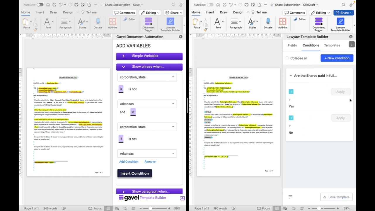Viewport: 375px width, 211px height.
Task: Open the first Arkansas value dropdown
Action: [x=148, y=104]
